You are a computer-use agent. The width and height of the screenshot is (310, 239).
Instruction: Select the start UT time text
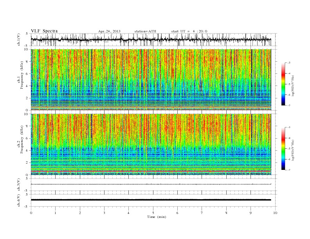tap(189, 31)
